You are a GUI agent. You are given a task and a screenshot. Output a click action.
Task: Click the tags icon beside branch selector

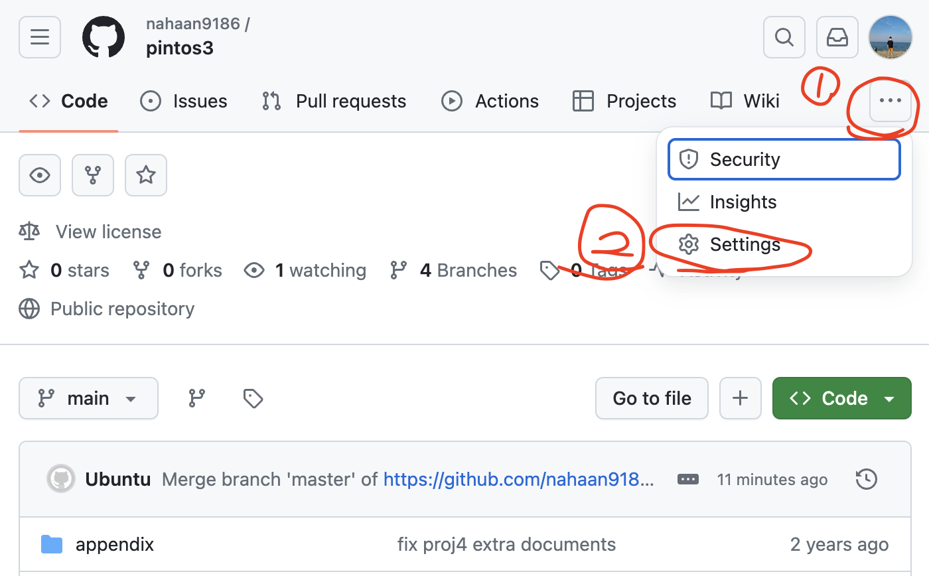pos(253,398)
